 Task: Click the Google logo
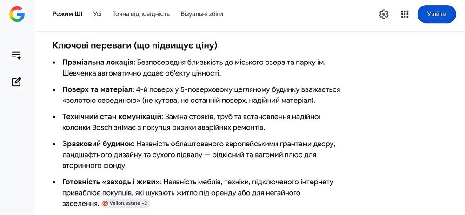click(17, 14)
